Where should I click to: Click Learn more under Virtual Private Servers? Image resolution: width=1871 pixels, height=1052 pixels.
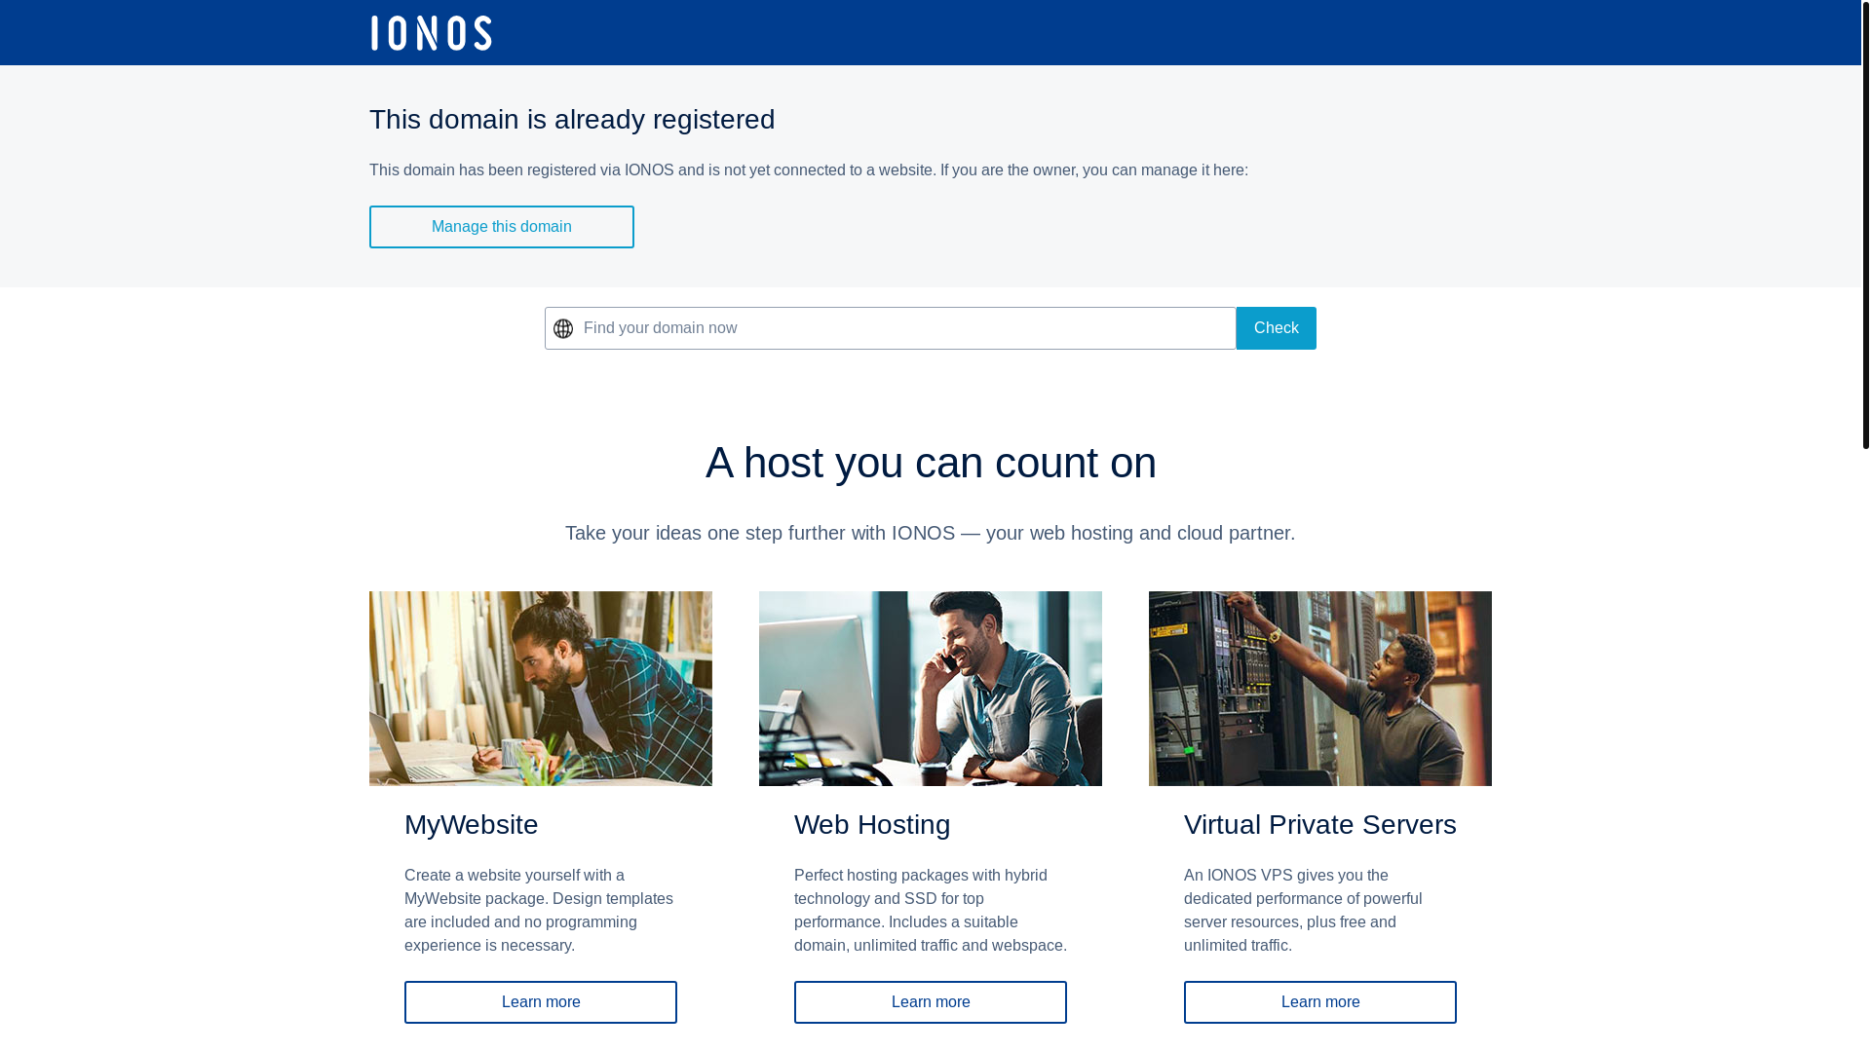tap(1319, 1002)
